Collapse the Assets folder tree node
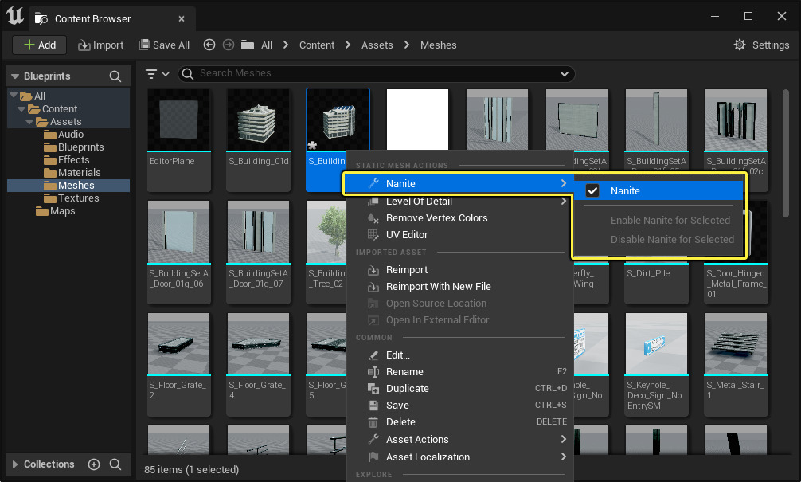Image resolution: width=801 pixels, height=482 pixels. click(29, 122)
